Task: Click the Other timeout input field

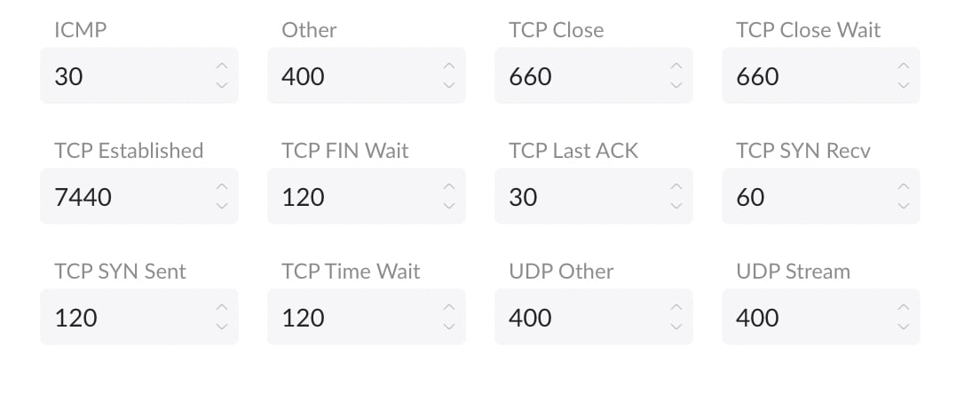Action: coord(352,76)
